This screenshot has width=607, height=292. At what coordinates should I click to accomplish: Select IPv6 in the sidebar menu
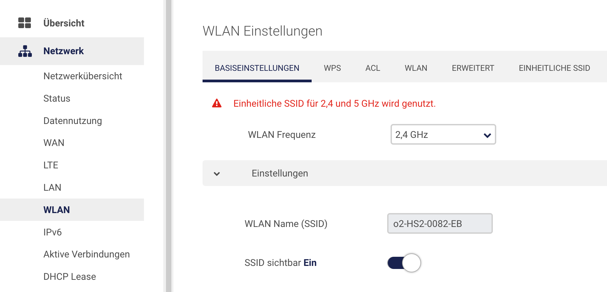(x=53, y=232)
